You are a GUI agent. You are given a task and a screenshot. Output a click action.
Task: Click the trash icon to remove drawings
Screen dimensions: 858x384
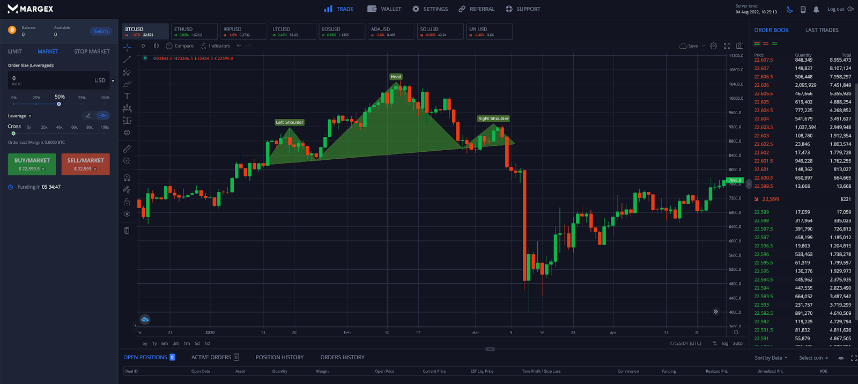pyautogui.click(x=127, y=231)
